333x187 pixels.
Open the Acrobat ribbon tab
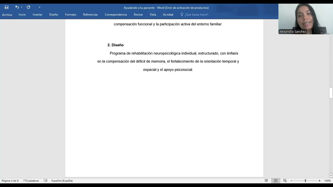pyautogui.click(x=168, y=15)
